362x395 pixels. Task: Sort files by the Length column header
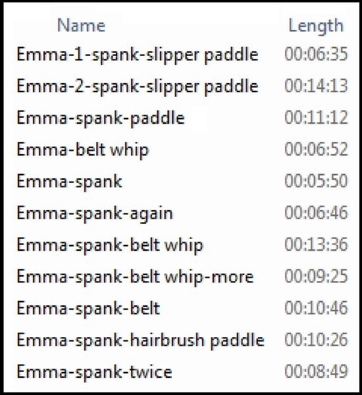coord(316,26)
